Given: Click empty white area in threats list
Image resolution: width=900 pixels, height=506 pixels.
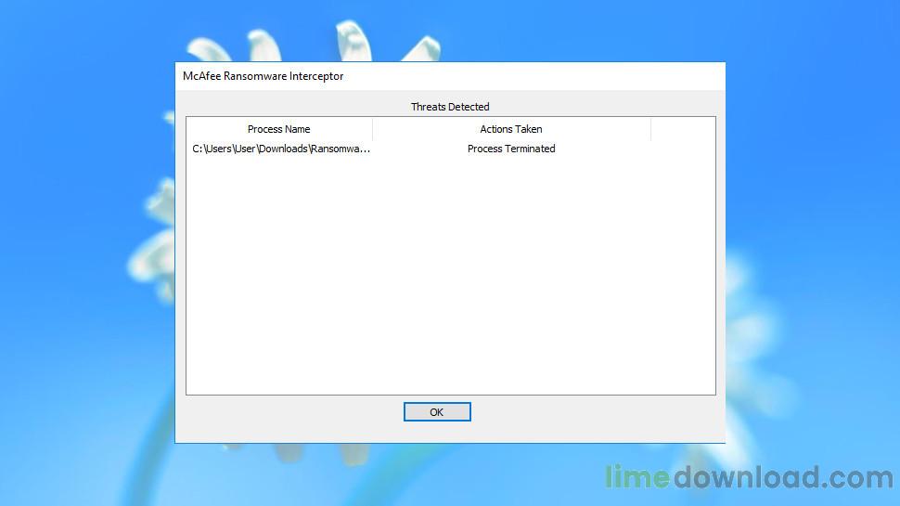Looking at the screenshot, I should [450, 279].
